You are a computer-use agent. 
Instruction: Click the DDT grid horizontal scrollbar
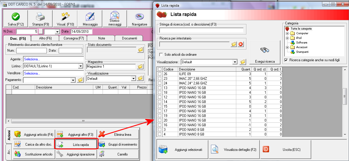[79, 121]
